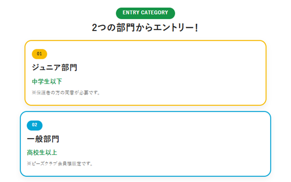The height and width of the screenshot is (182, 291).
Task: Select the blue-bordered General category card
Action: pos(145,144)
